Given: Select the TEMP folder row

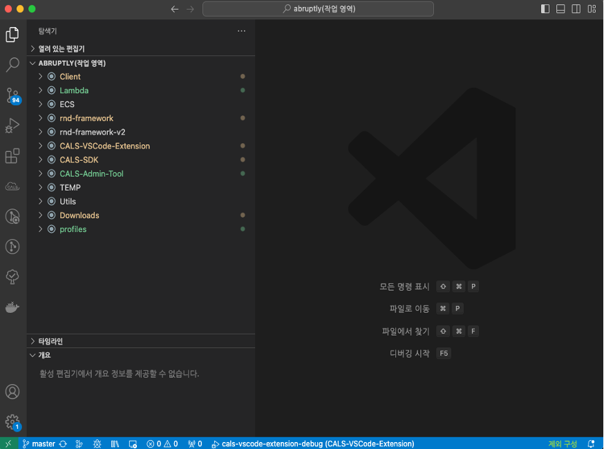Looking at the screenshot, I should pos(141,187).
